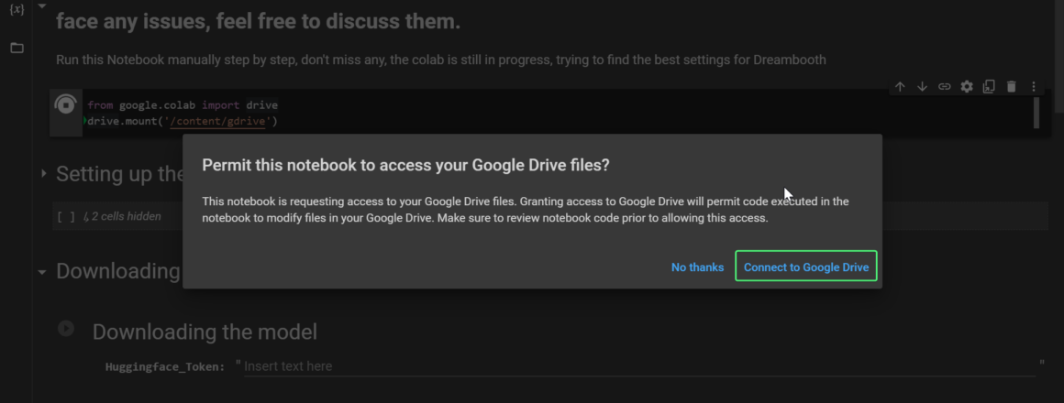Delete the cell with the trash icon
The width and height of the screenshot is (1064, 403).
pyautogui.click(x=1011, y=87)
